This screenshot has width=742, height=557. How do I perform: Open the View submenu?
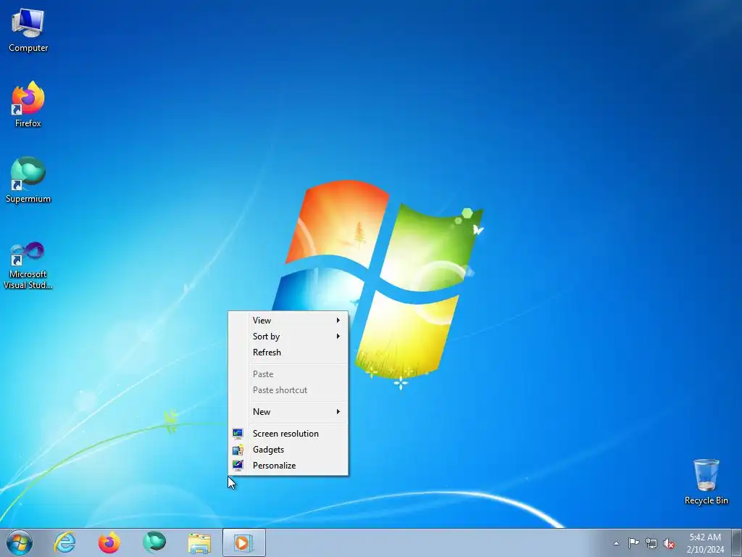click(x=288, y=320)
